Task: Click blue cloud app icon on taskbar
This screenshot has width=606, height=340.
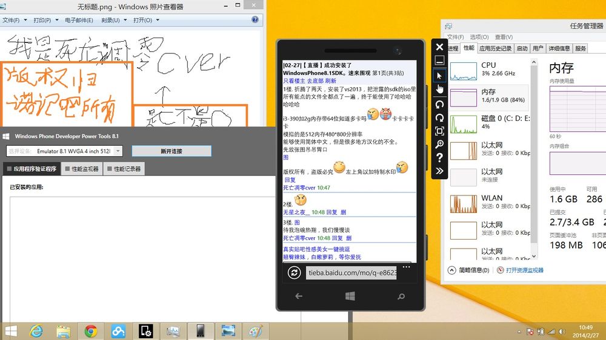Action: pyautogui.click(x=118, y=331)
